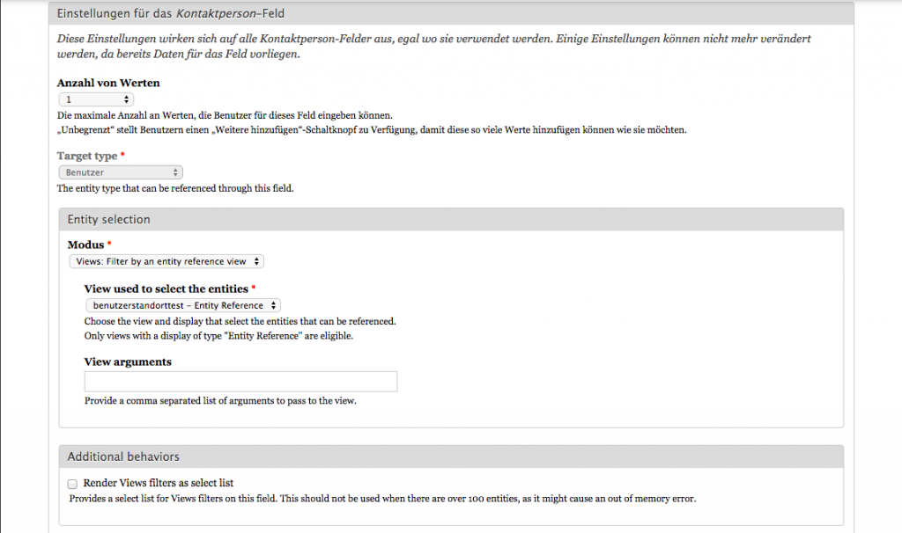Click the 'View used to select the entities' label

point(166,288)
